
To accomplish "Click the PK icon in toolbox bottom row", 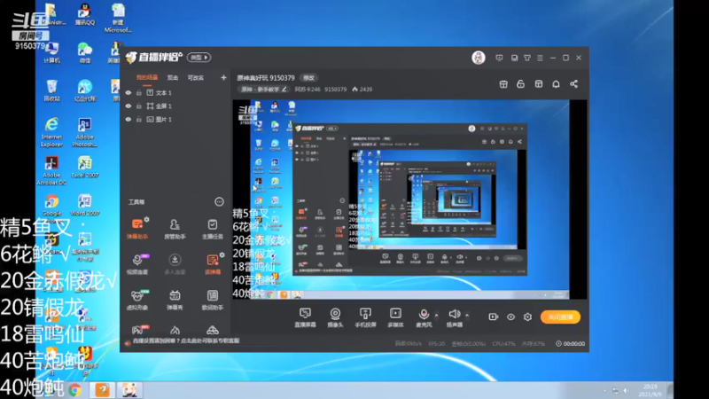I will [138, 330].
